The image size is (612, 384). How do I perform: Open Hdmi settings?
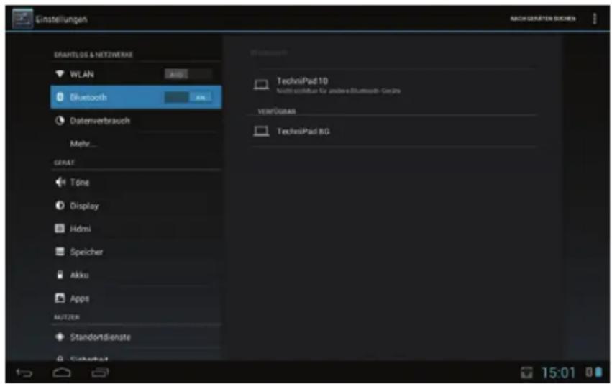point(136,229)
